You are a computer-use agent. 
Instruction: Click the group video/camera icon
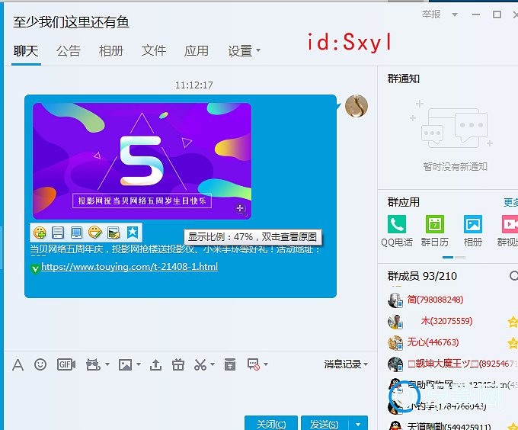tap(93, 365)
